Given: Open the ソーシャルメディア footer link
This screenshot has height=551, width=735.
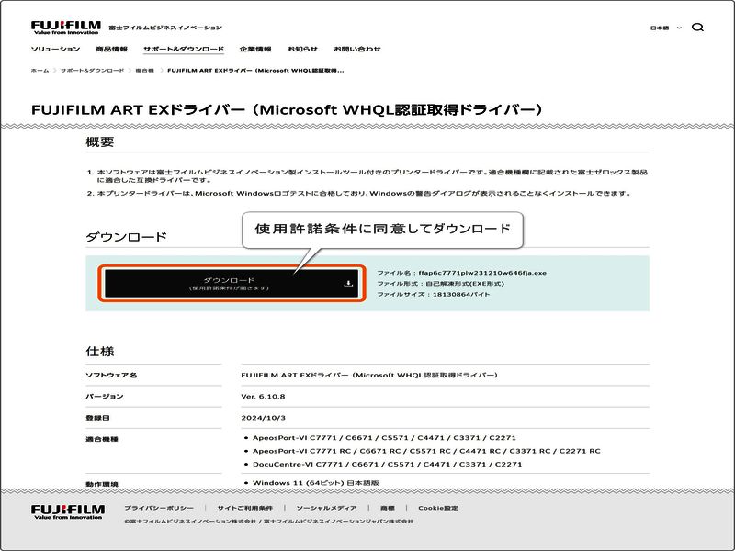Looking at the screenshot, I should [326, 508].
